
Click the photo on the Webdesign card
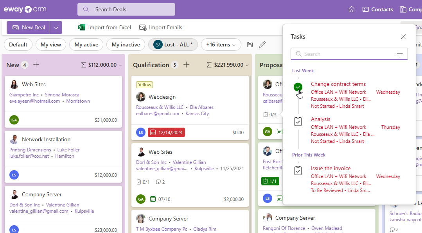[141, 97]
